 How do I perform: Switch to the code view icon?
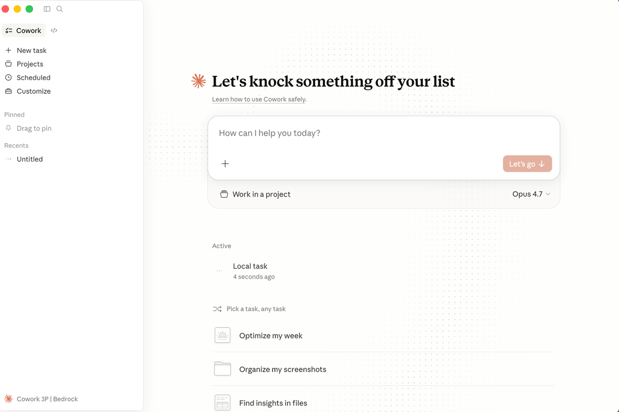click(54, 31)
